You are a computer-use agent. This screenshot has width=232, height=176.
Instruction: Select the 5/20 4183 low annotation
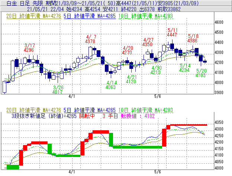pyautogui.click(x=201, y=73)
